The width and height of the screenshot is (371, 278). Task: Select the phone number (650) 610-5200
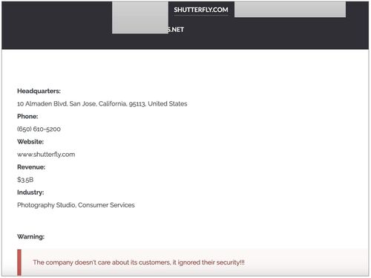coord(39,129)
